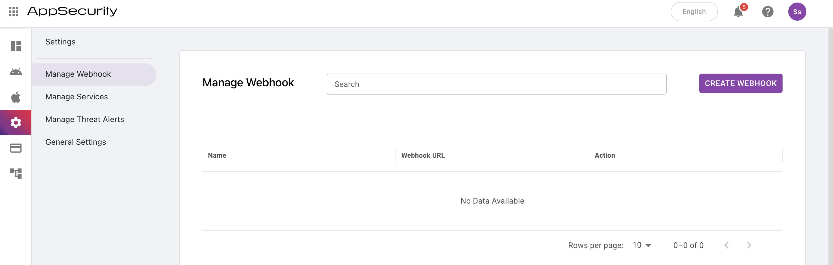Expand the rows per page dropdown
Image resolution: width=833 pixels, height=265 pixels.
coord(642,245)
